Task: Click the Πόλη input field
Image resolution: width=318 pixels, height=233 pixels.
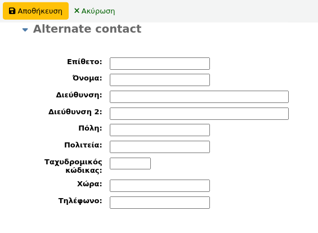Action: pos(160,130)
